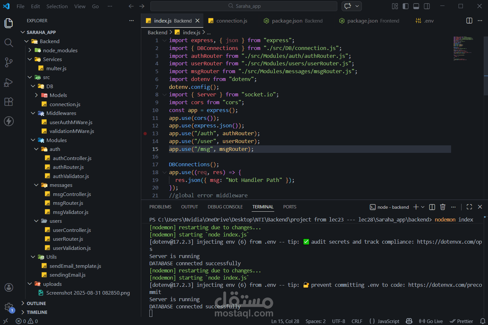
Task: Click the code minimap preview
Action: tap(463, 49)
